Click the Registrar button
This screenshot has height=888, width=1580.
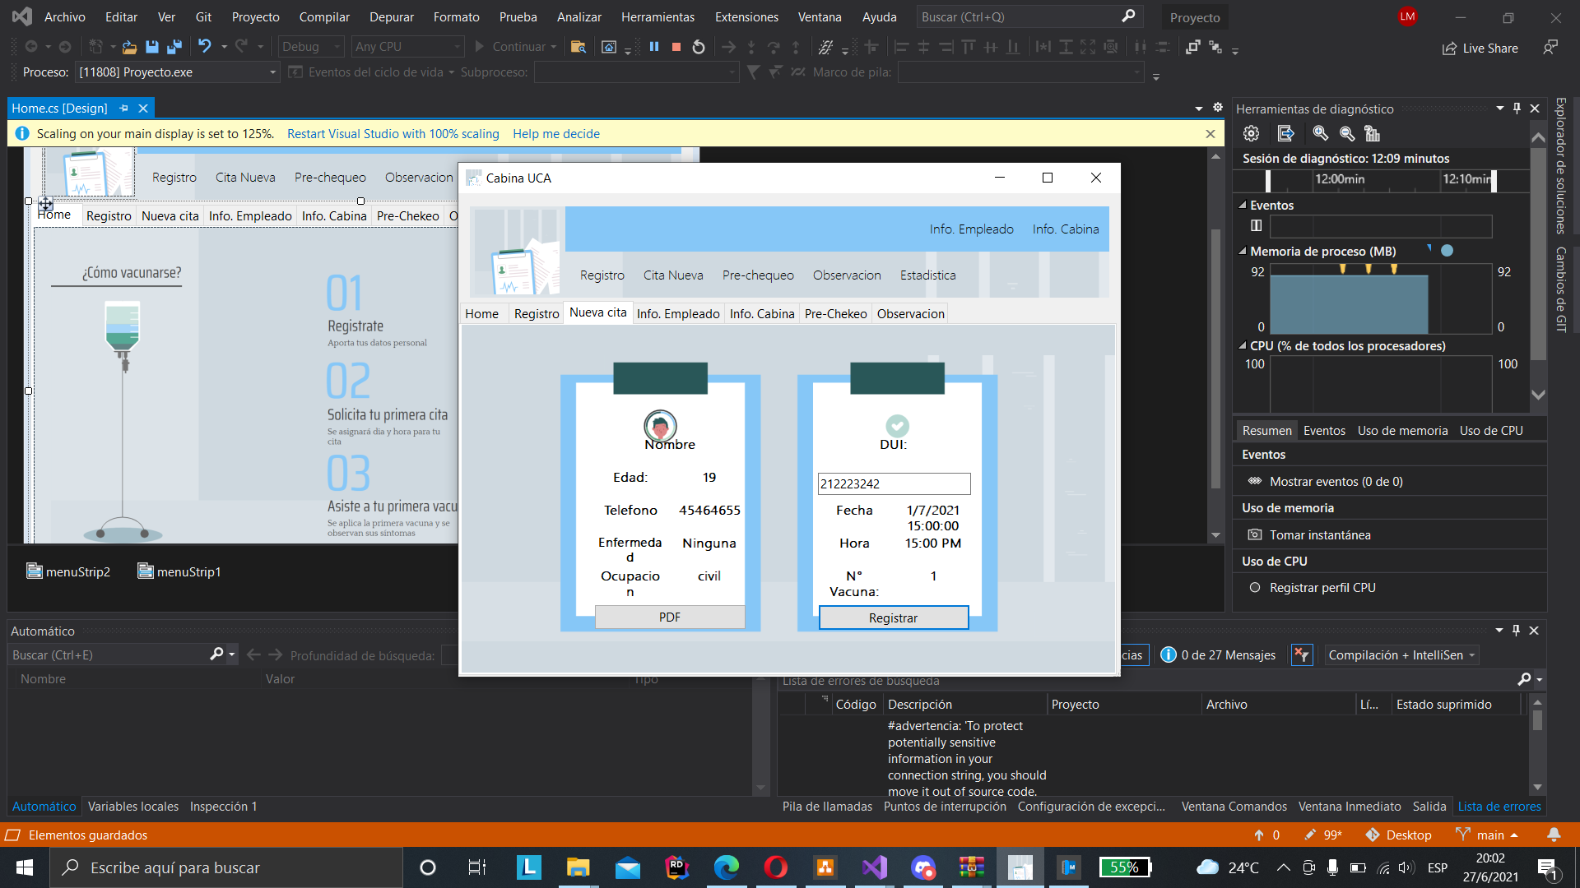894,617
